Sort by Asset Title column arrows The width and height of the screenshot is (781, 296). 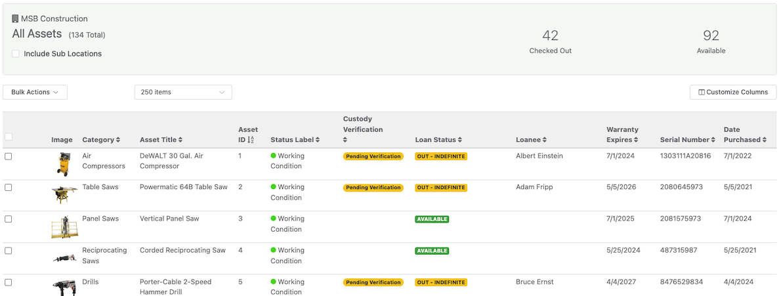(180, 140)
